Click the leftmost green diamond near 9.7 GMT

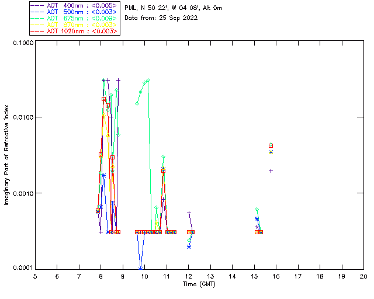(x=137, y=103)
